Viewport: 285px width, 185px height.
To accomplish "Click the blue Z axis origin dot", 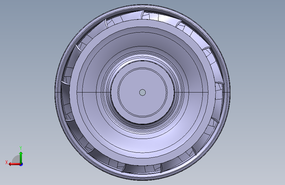I will [x=21, y=164].
